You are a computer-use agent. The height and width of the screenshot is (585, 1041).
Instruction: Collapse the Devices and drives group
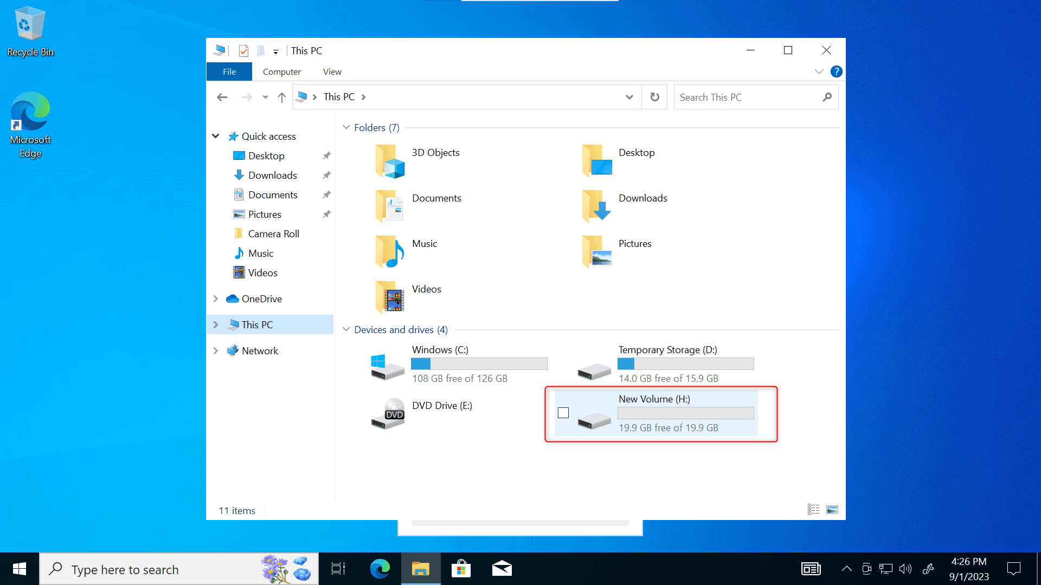[346, 329]
